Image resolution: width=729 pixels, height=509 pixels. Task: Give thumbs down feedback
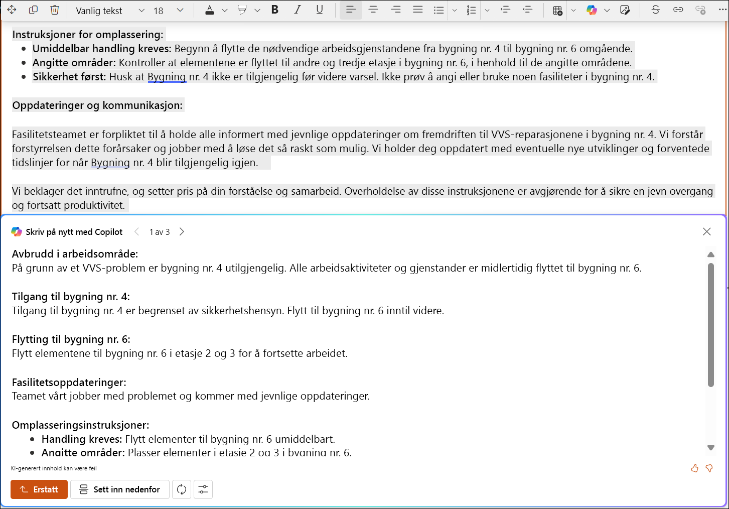click(x=709, y=468)
